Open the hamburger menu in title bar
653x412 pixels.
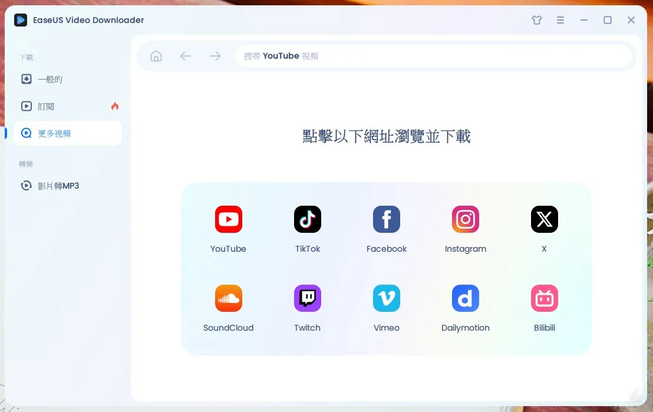coord(560,20)
